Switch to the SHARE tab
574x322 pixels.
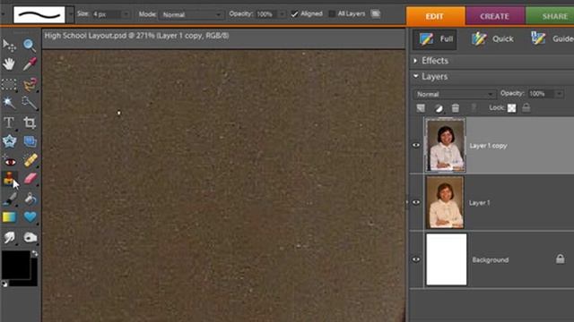550,16
